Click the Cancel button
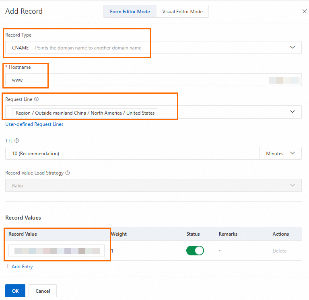This screenshot has width=309, height=300. click(43, 291)
